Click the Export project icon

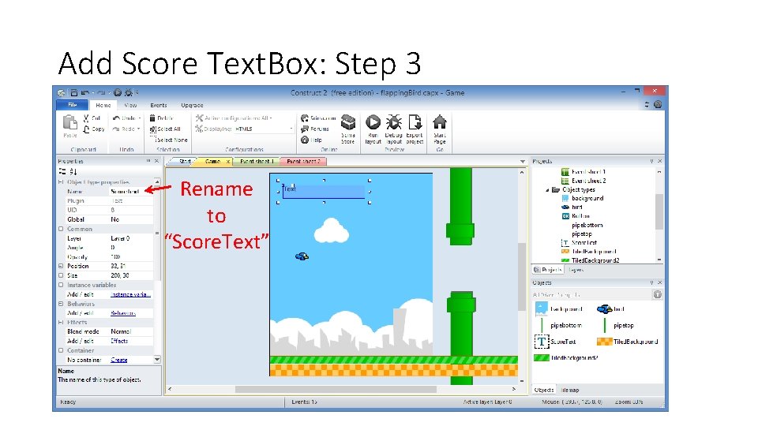[x=415, y=122]
